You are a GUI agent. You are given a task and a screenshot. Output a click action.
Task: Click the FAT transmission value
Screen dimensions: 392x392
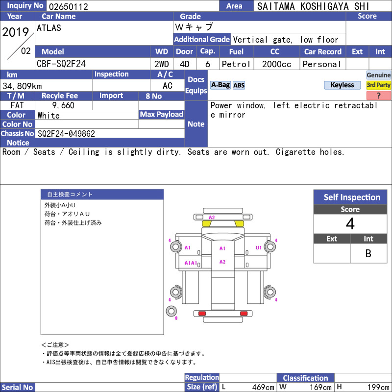coord(17,105)
